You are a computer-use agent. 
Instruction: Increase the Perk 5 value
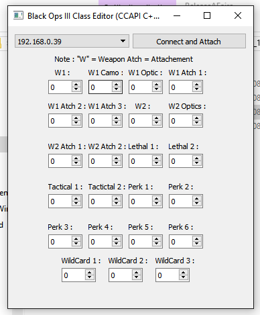157,239
